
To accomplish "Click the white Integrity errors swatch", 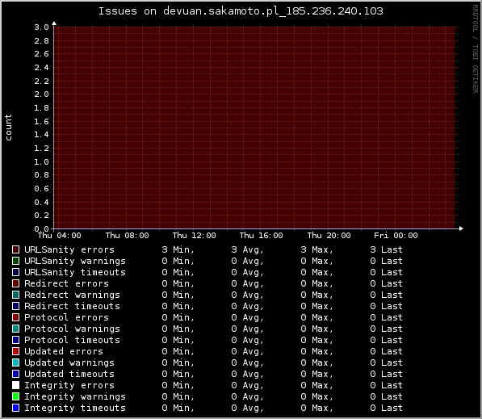I will tap(15, 385).
